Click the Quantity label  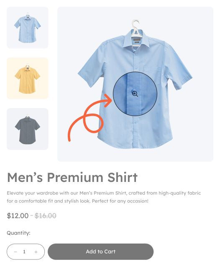click(18, 233)
